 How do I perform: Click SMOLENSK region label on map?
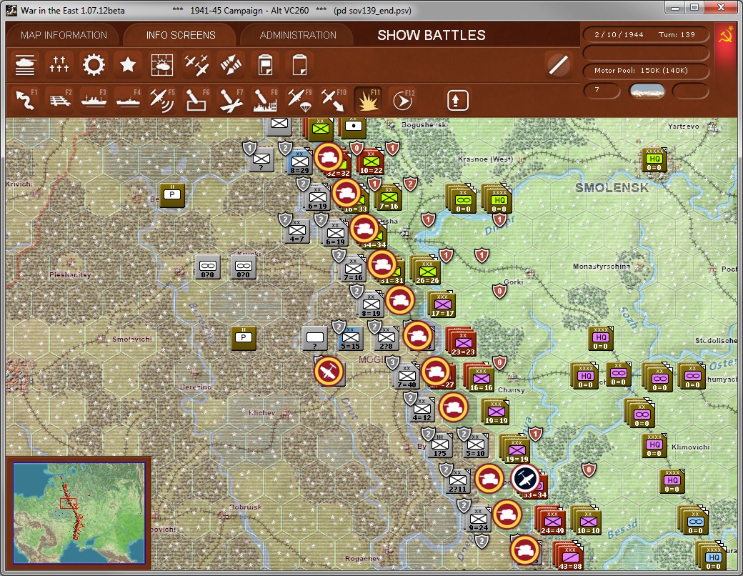(x=612, y=187)
